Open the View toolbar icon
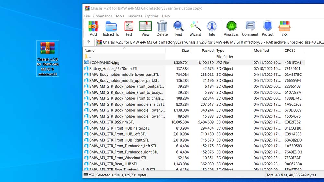 coord(145,28)
